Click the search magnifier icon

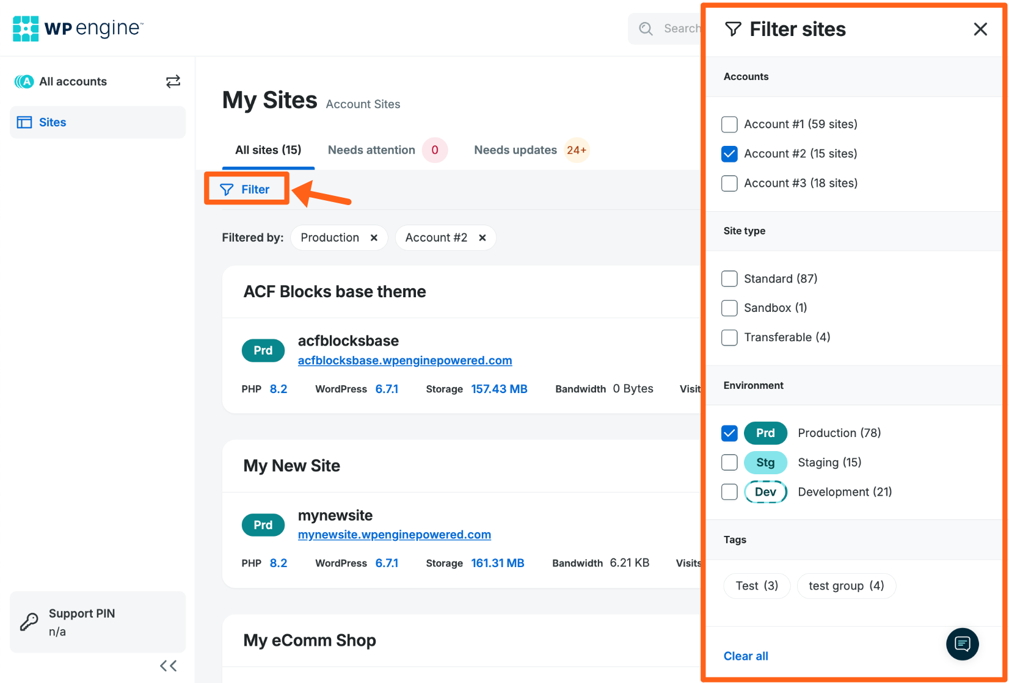click(646, 28)
